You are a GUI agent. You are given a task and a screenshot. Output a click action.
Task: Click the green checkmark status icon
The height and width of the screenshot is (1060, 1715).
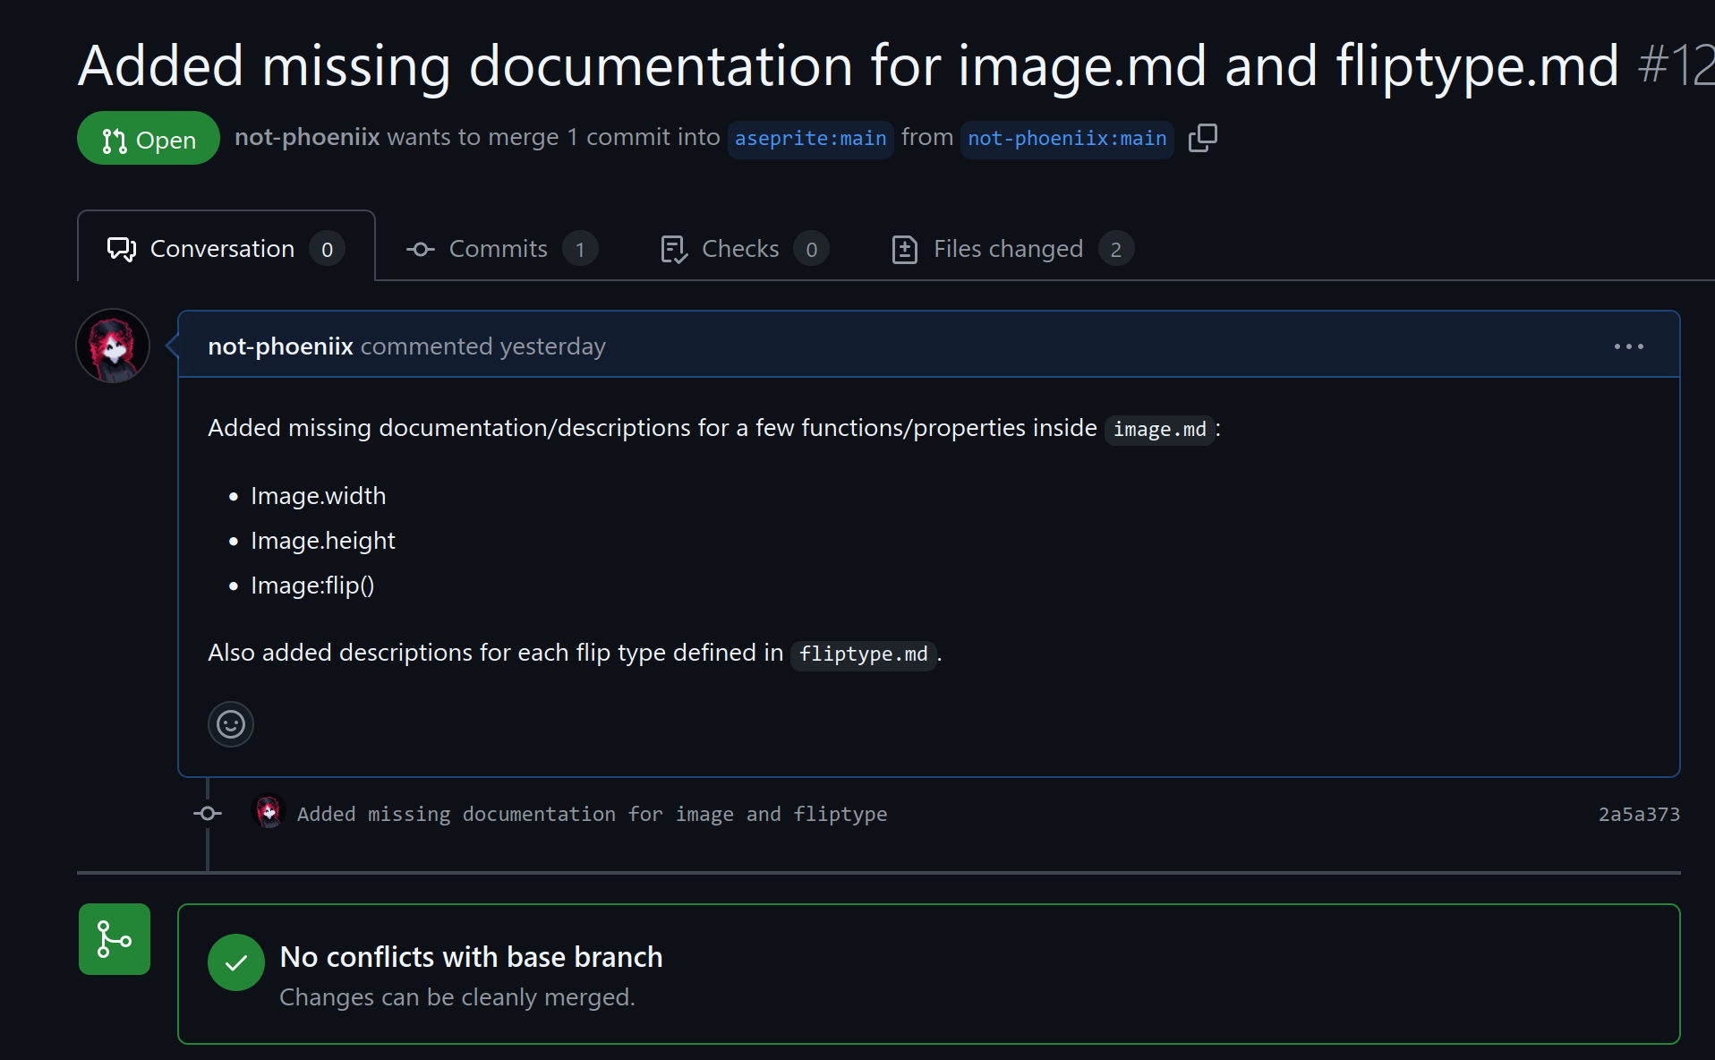tap(235, 962)
